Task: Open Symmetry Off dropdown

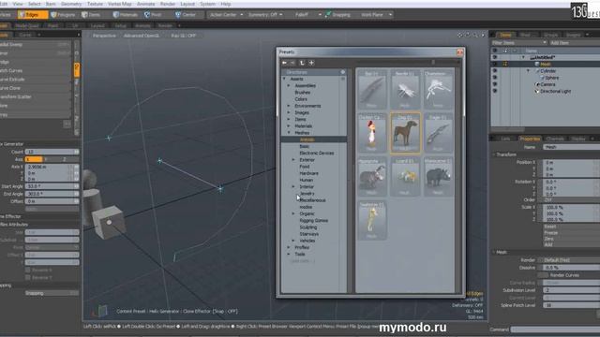Action: pyautogui.click(x=265, y=15)
